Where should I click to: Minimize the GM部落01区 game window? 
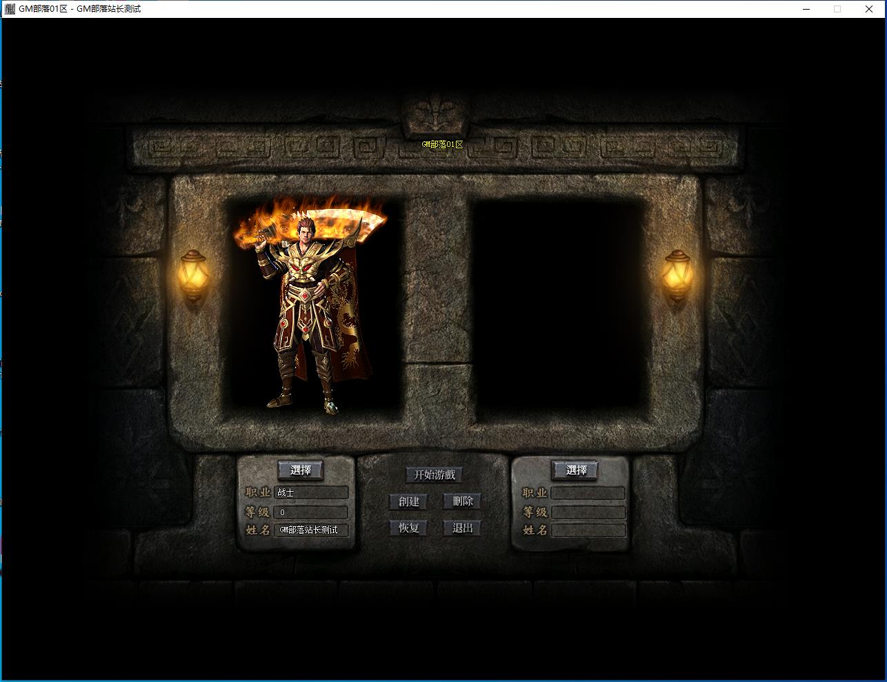tap(806, 9)
